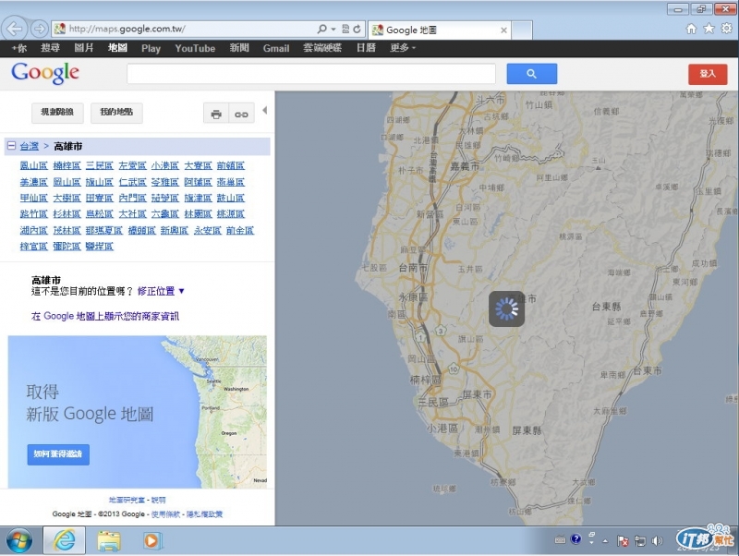Open the Favorites star icon
This screenshot has height=556, width=739.
709,29
